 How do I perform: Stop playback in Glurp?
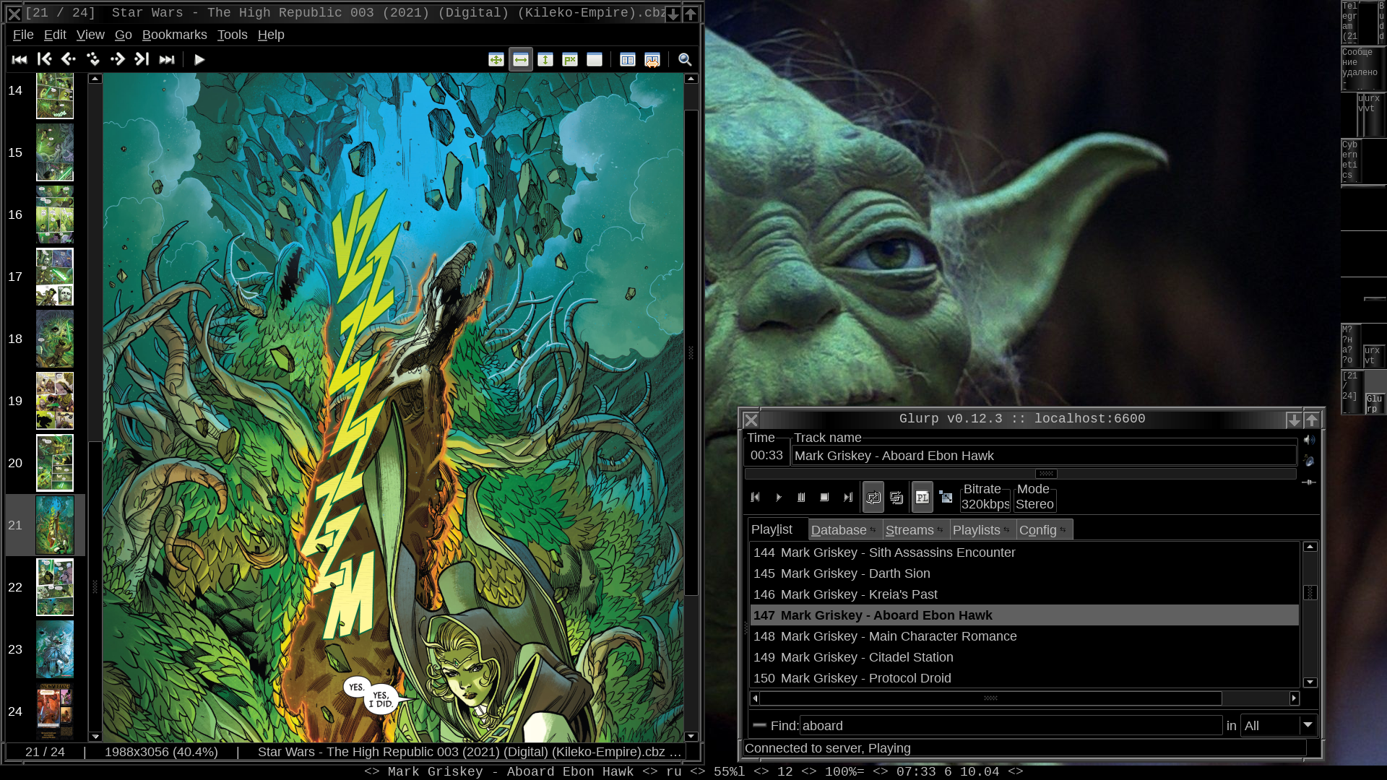coord(824,498)
